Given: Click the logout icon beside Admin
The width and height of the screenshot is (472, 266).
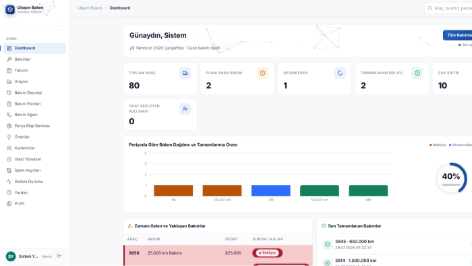Looking at the screenshot, I should tap(59, 256).
